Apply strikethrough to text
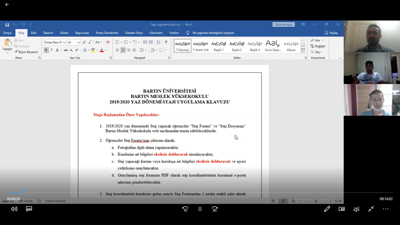Viewport: 400px width, 225px height. [66, 50]
